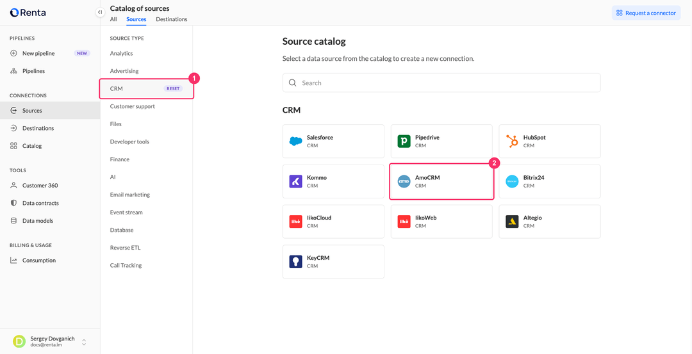Open the Destinations page in sidebar

tap(38, 128)
